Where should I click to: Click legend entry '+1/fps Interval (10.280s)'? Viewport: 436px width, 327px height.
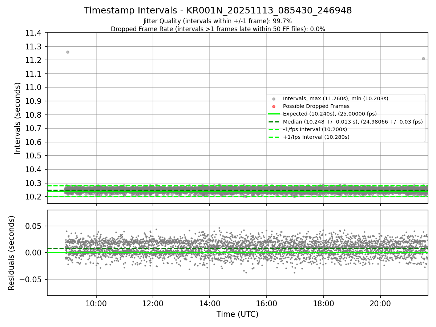(316, 137)
